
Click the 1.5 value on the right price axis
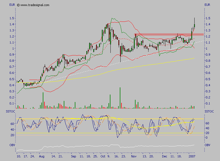pyautogui.click(x=208, y=18)
